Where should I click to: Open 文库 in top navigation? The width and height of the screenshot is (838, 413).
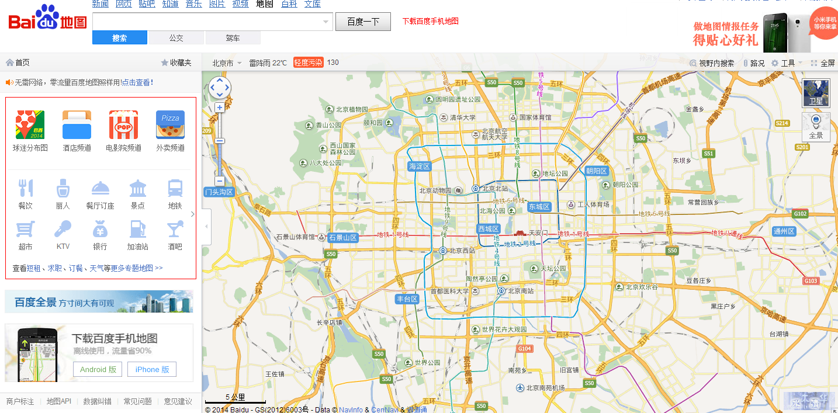point(313,4)
